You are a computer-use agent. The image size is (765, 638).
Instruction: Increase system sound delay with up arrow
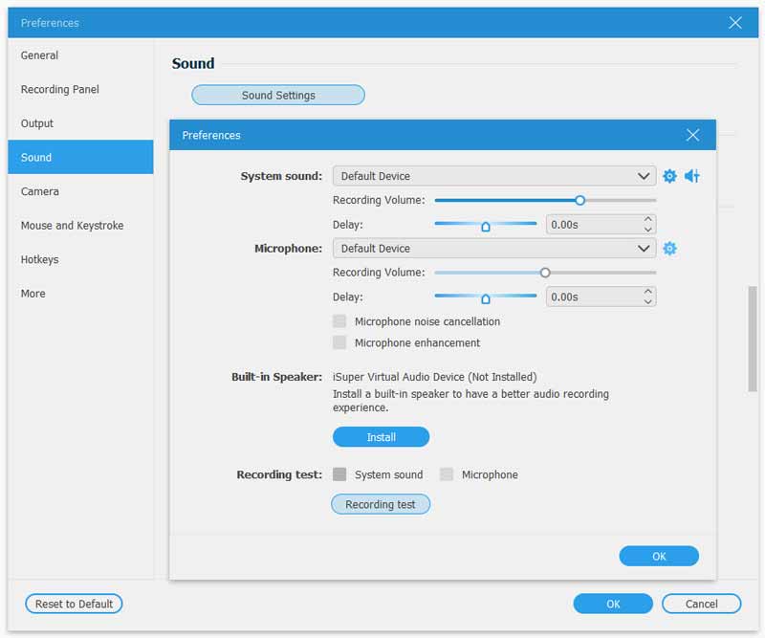[x=647, y=220]
